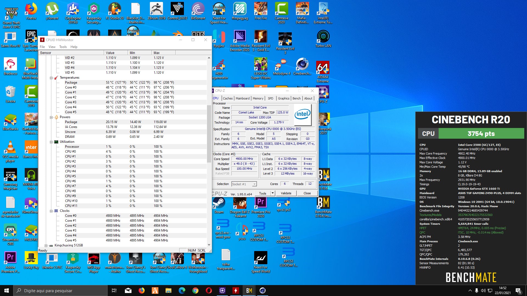527x296 pixels.
Task: Launch the ZBrush 2019 desktop icon
Action: point(156,11)
